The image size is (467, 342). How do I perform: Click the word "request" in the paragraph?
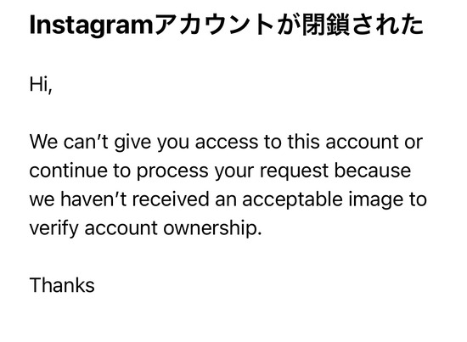coord(294,172)
